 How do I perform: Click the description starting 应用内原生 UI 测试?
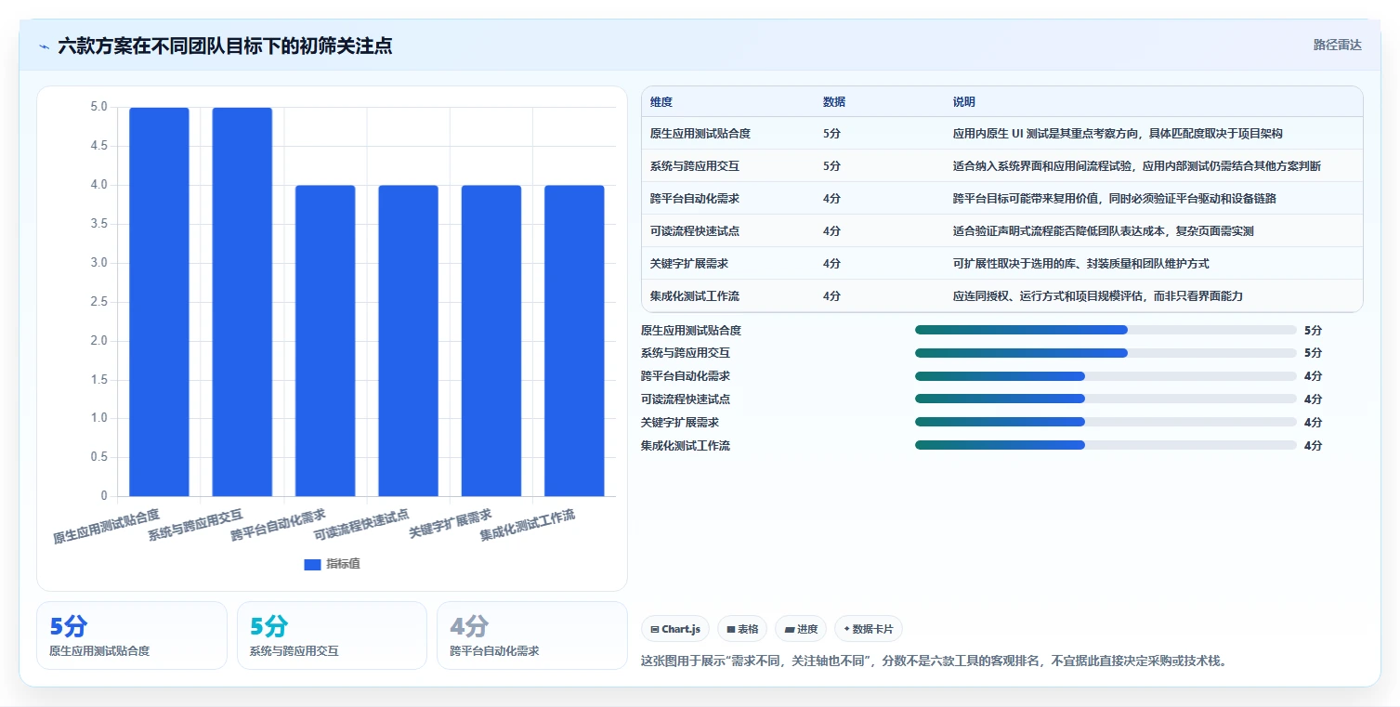pos(1118,134)
